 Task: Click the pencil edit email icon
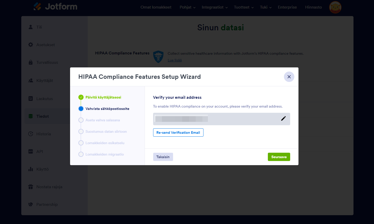click(283, 118)
